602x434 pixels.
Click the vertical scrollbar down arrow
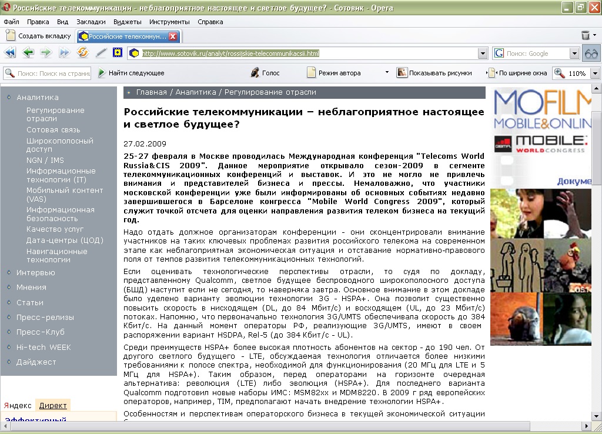(x=596, y=416)
